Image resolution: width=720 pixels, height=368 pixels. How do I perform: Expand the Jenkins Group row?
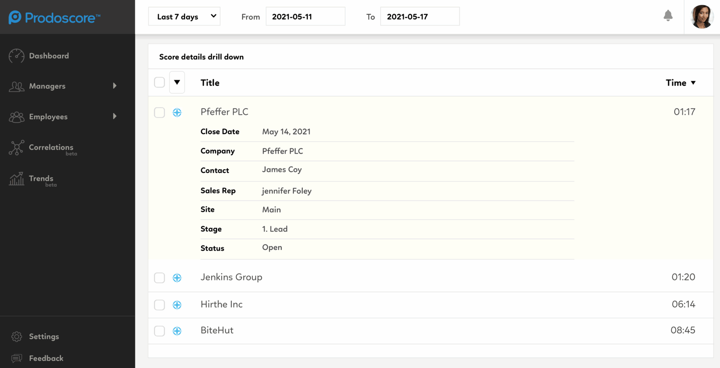pyautogui.click(x=430, y=277)
